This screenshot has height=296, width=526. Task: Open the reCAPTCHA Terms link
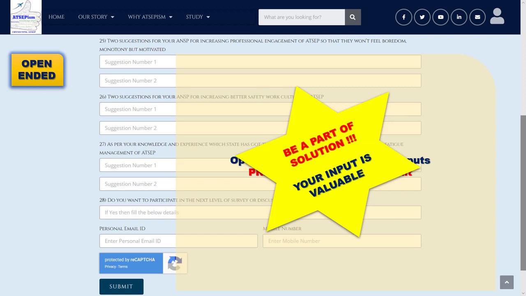pos(123,267)
